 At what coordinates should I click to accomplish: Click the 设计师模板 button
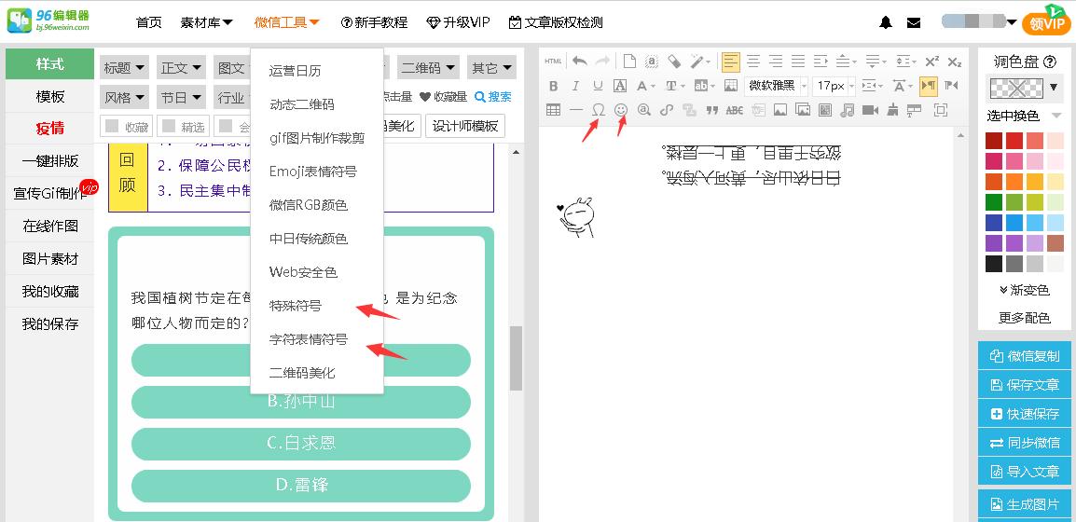click(465, 126)
